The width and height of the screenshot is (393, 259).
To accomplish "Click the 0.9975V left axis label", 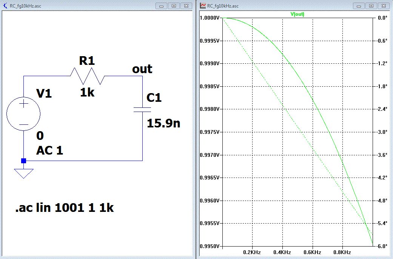I will tap(210, 132).
